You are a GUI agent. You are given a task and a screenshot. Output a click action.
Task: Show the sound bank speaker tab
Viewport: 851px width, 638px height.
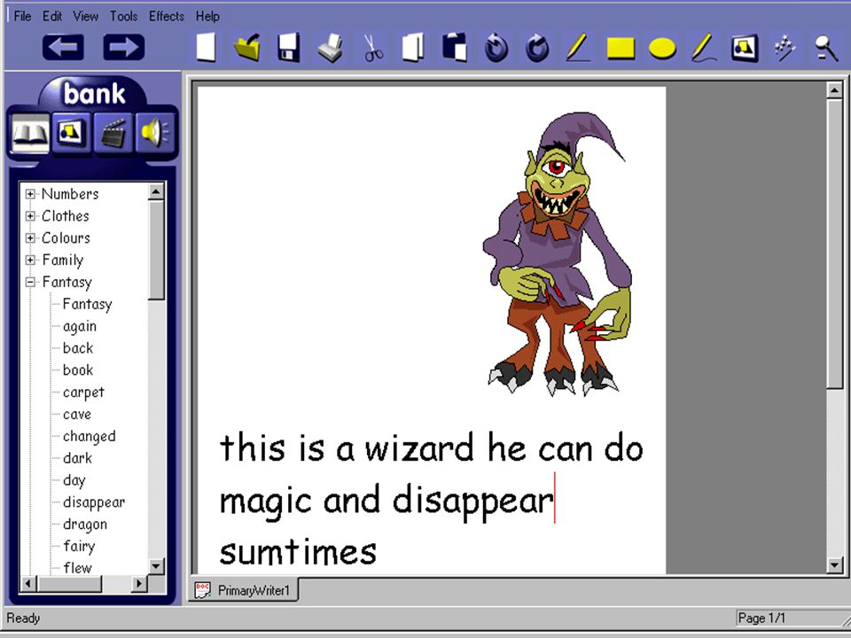(x=154, y=133)
